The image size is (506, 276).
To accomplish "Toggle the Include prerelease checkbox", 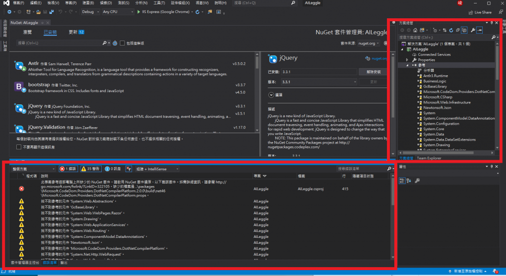I will pos(123,43).
